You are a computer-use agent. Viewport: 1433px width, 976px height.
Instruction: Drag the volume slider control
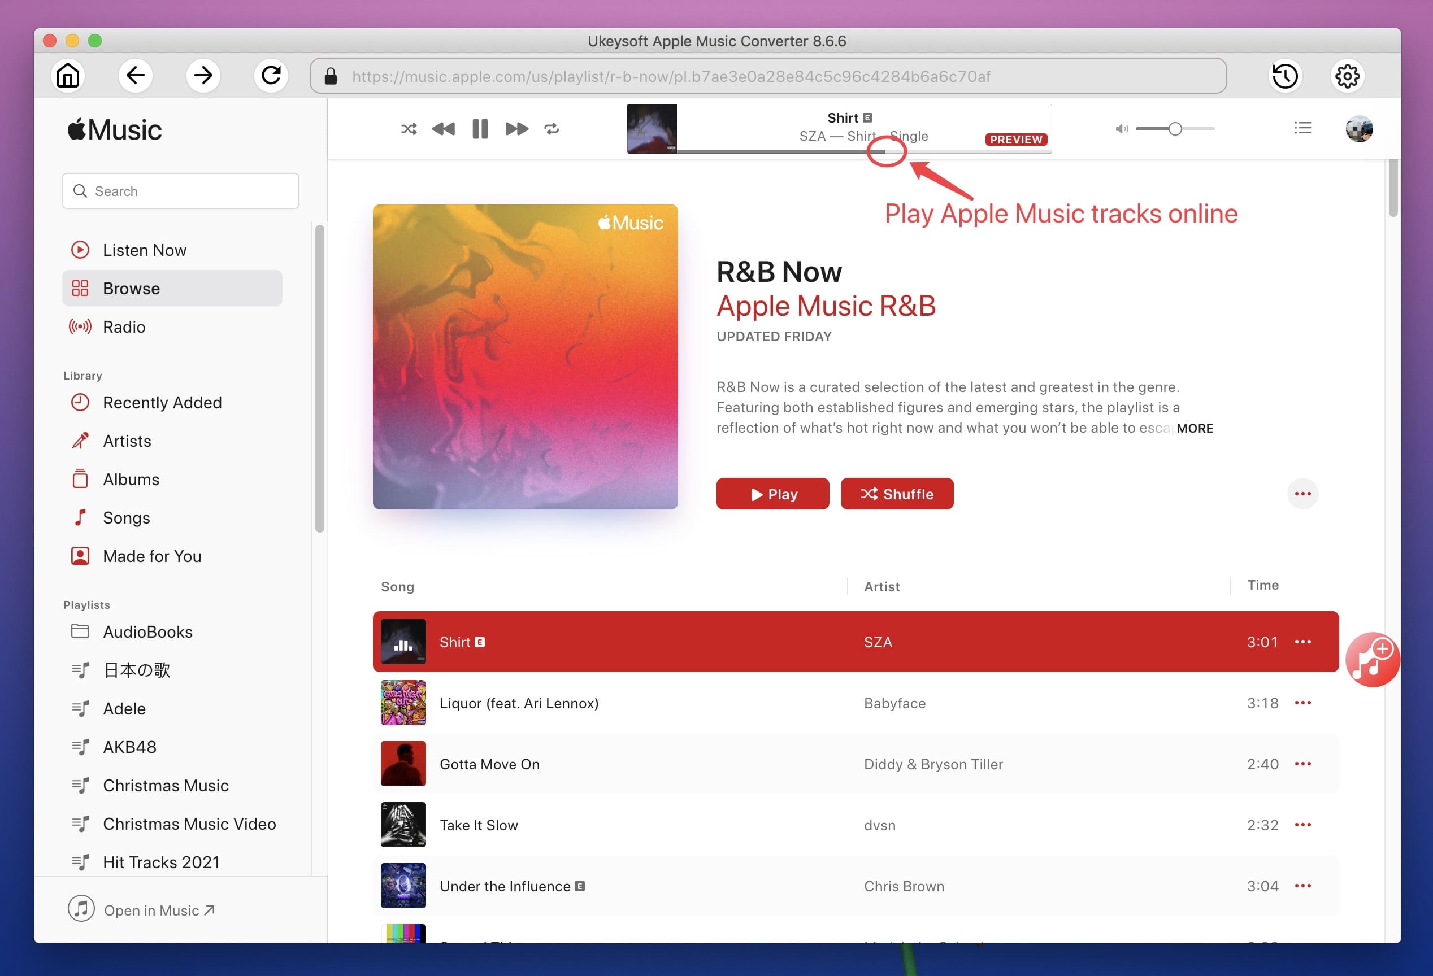1174,128
